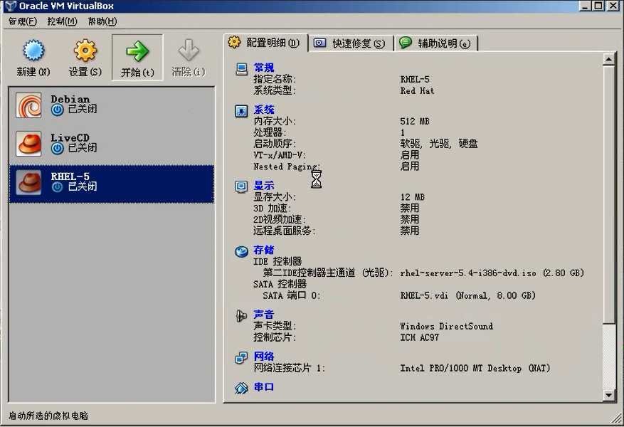Click the 12 MB video memory value
Image resolution: width=624 pixels, height=427 pixels.
click(412, 197)
